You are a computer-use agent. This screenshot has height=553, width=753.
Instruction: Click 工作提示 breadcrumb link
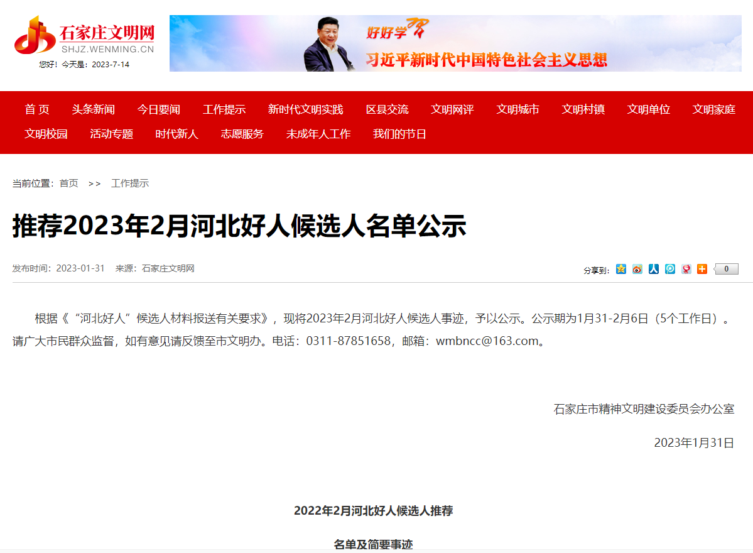(x=130, y=183)
